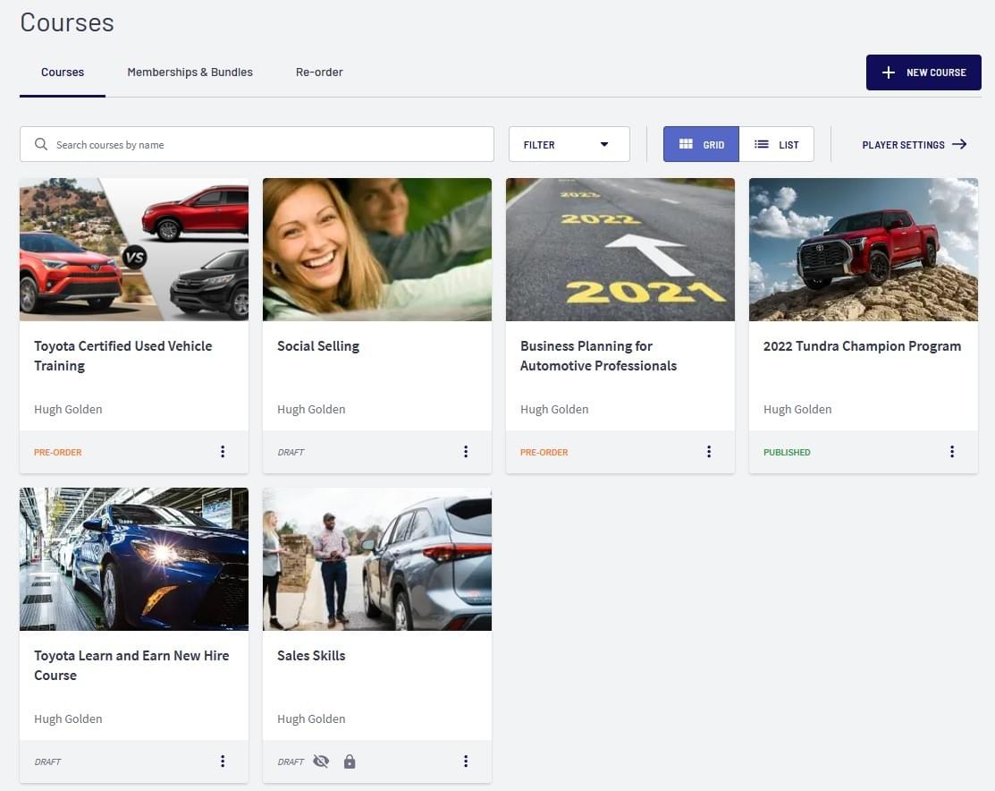Go to Player Settings
The image size is (995, 791).
click(914, 144)
